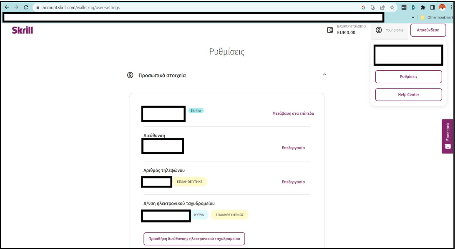
Task: Open the Feedback side tab
Action: 447,136
